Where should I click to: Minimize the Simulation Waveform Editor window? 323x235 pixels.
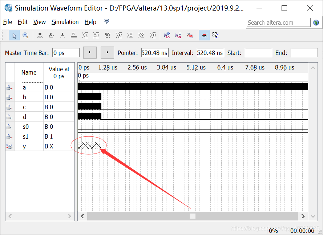259,8
